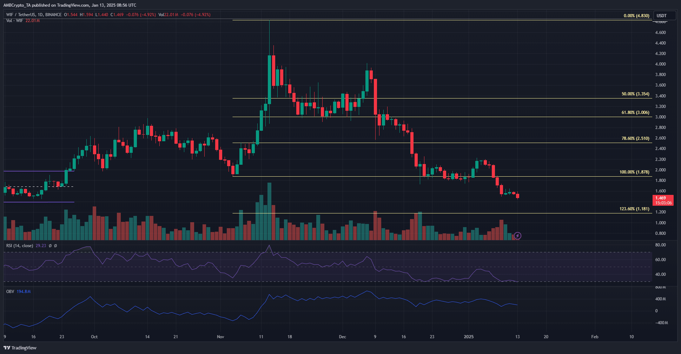Click the 40.00 RSI axis label
This screenshot has width=681, height=354.
(x=660, y=274)
